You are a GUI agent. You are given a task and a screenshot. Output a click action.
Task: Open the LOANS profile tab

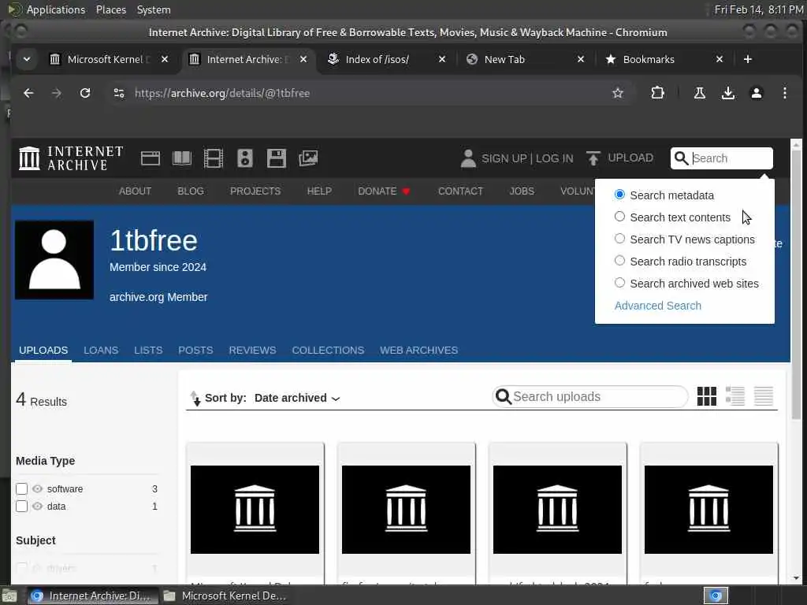[x=101, y=351]
